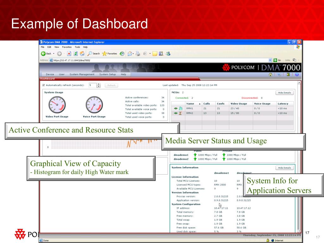This screenshot has width=324, height=243.
Task: Click the dashboard scrollbar up arrow
Action: (x=299, y=83)
